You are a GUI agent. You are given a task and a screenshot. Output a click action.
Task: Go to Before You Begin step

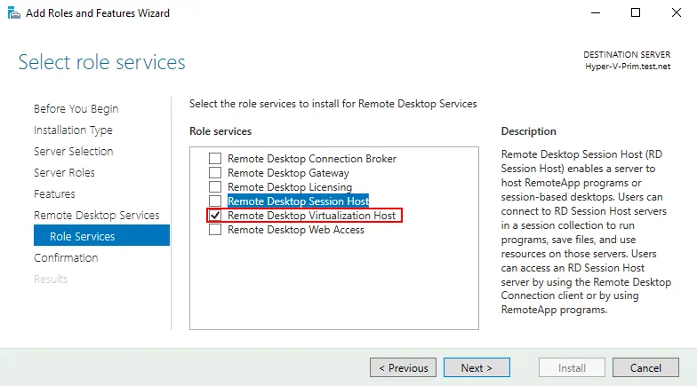[76, 109]
